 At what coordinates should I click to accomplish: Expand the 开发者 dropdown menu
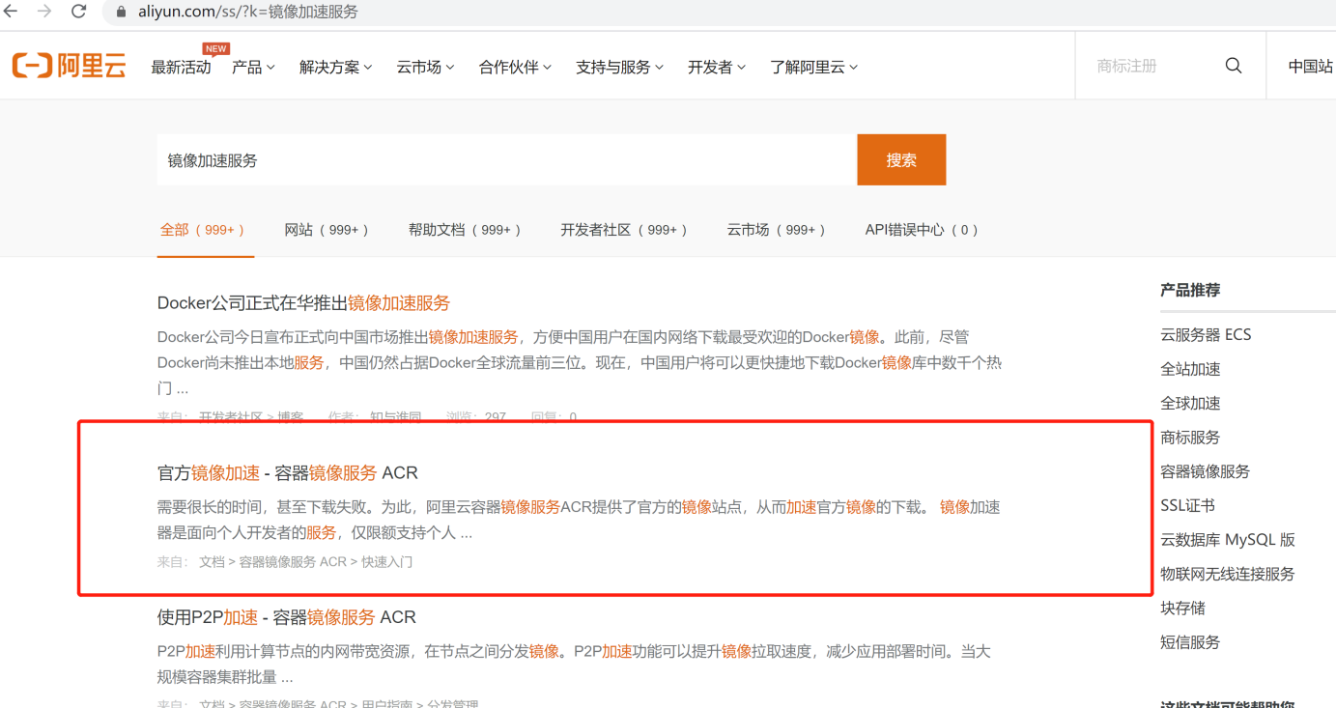[x=717, y=67]
